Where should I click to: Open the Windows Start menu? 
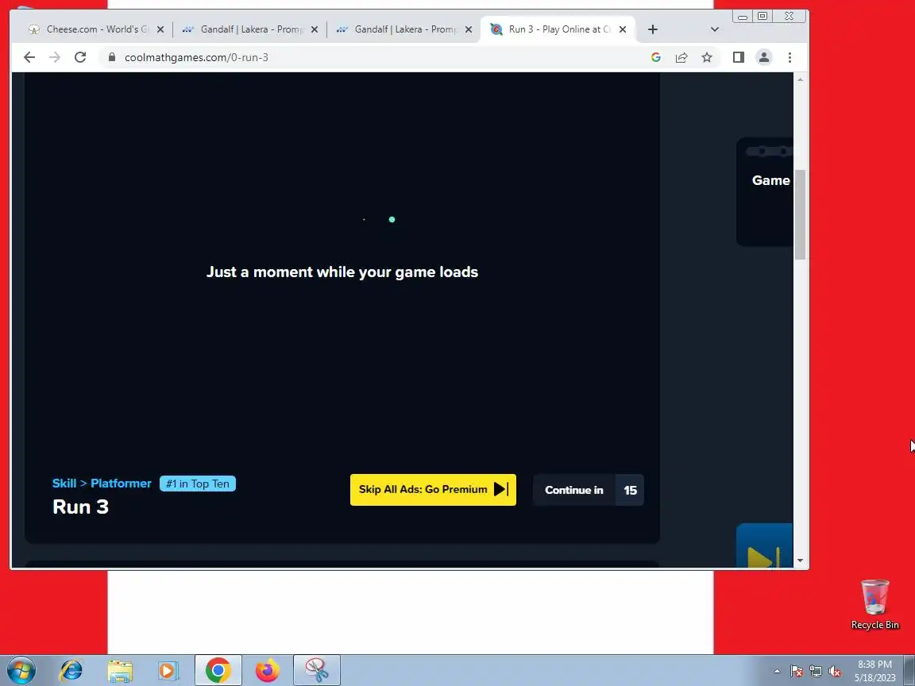click(21, 670)
